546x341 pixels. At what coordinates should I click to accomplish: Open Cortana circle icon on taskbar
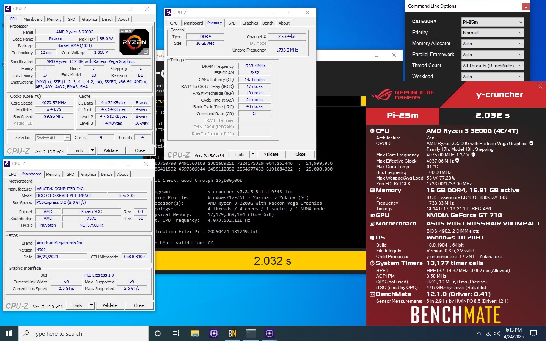pyautogui.click(x=158, y=333)
